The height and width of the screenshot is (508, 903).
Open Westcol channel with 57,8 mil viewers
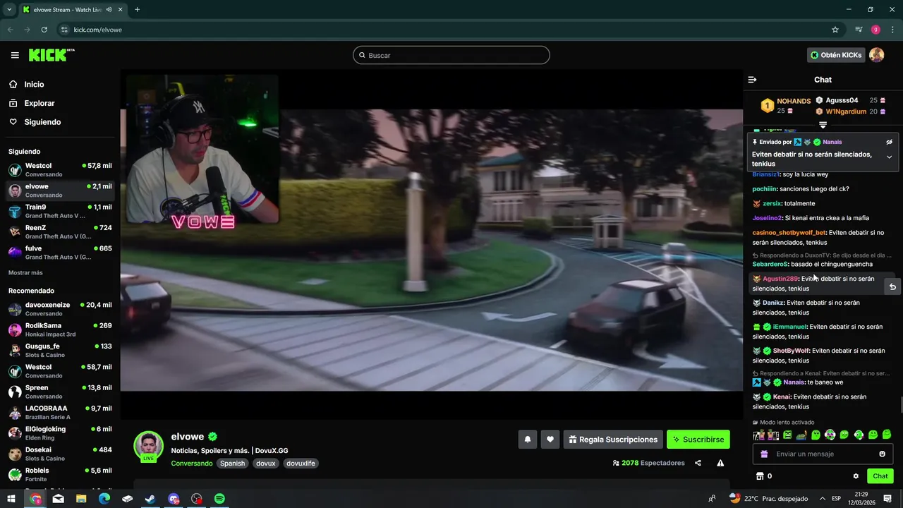(x=59, y=170)
